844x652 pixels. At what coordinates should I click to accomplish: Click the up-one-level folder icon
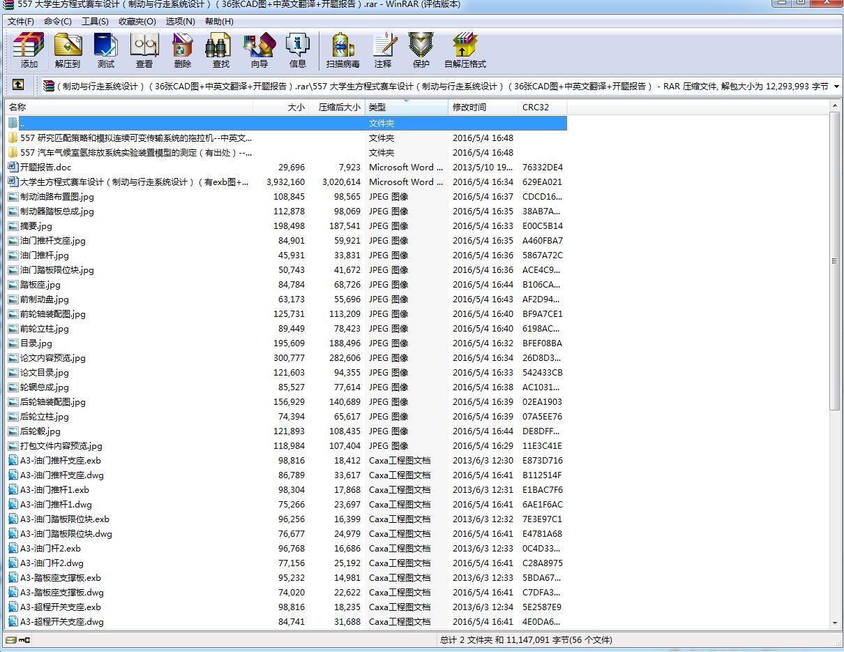click(x=18, y=85)
